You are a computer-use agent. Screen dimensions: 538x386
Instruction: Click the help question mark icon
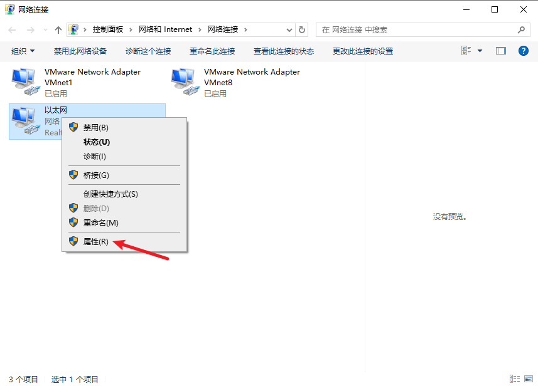(x=523, y=51)
